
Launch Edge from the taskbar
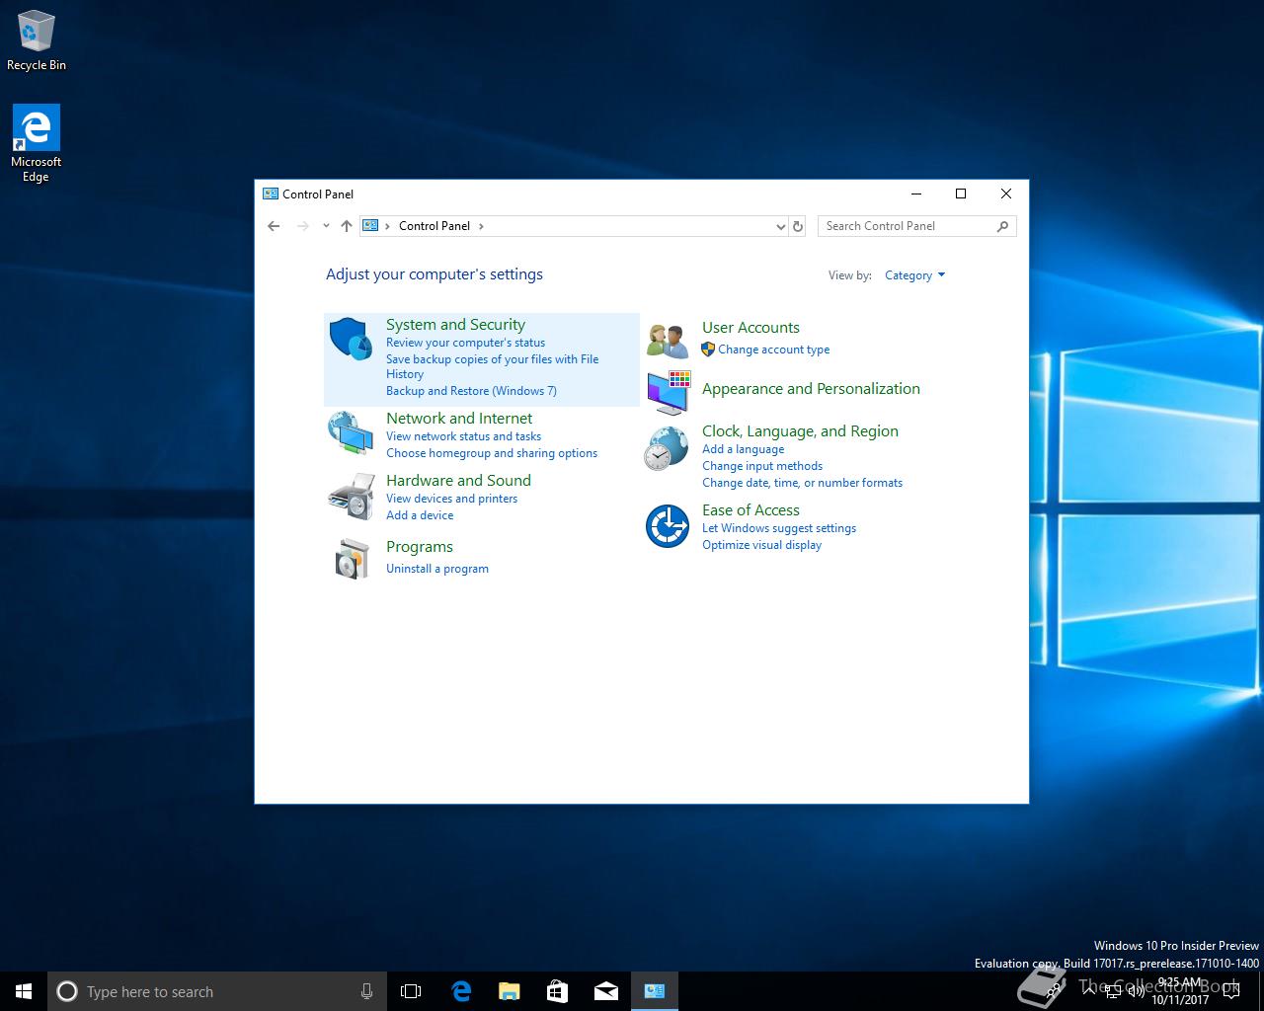tap(461, 991)
